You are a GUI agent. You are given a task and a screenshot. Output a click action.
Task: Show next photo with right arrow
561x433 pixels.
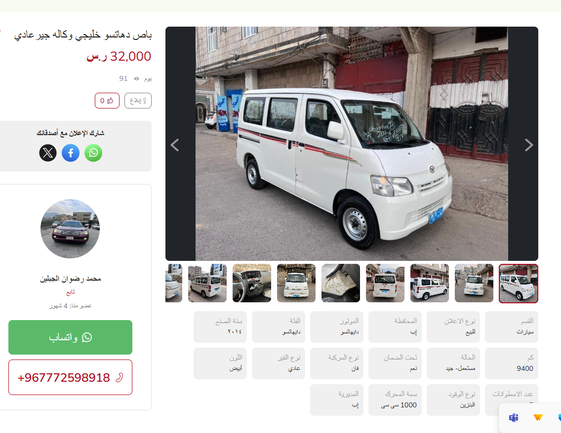point(529,145)
